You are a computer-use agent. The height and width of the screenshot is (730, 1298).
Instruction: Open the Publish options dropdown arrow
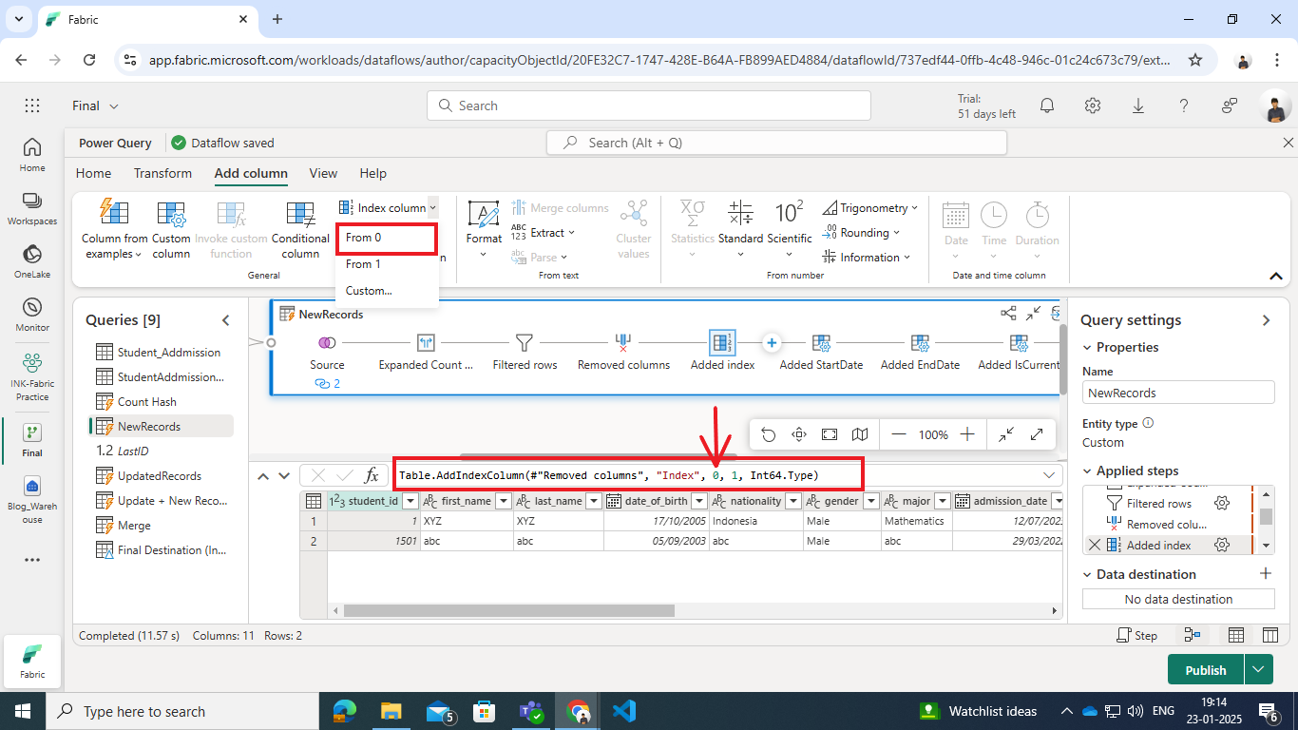(x=1258, y=670)
